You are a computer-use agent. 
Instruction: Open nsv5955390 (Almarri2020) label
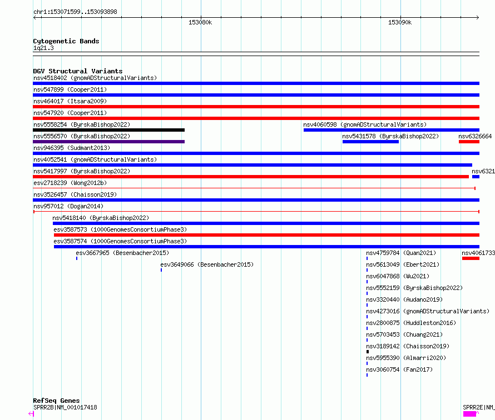pyautogui.click(x=406, y=358)
